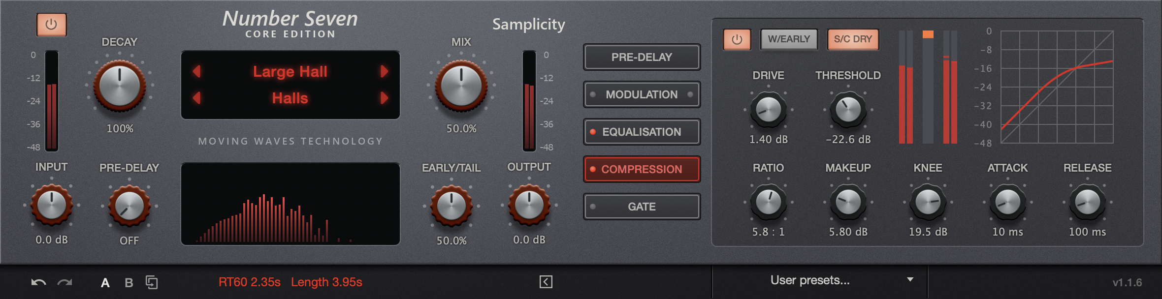Click the PRE-DELAY value OFF
This screenshot has width=1162, height=299.
[x=129, y=241]
